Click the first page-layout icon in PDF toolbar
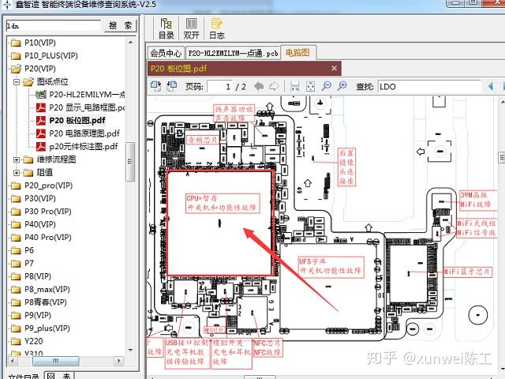The height and width of the screenshot is (379, 505). click(x=156, y=86)
